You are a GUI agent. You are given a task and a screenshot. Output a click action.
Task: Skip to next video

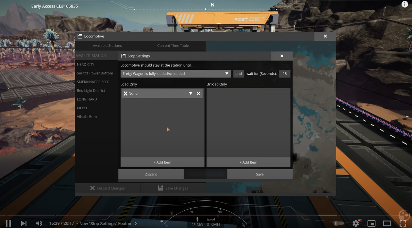[x=24, y=223]
